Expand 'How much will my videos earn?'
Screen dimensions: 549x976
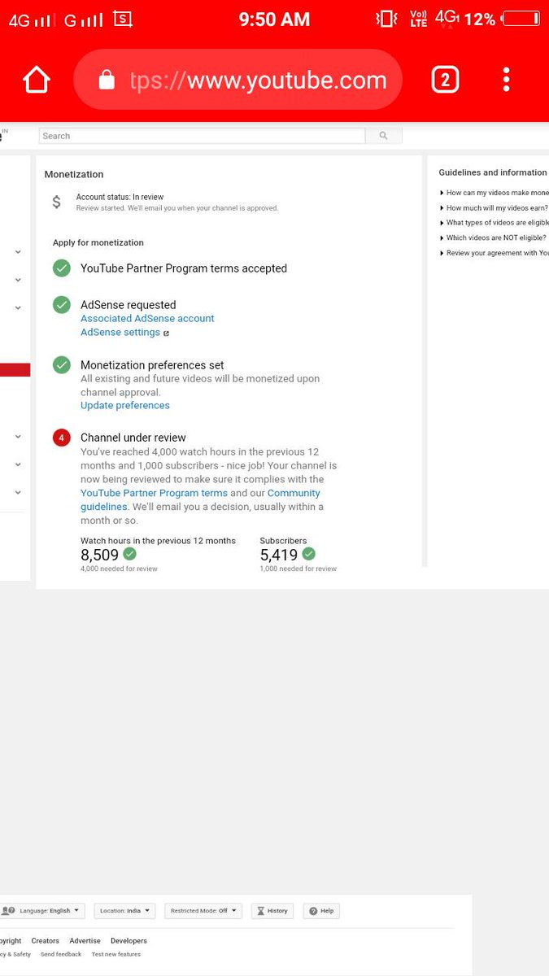pyautogui.click(x=494, y=208)
